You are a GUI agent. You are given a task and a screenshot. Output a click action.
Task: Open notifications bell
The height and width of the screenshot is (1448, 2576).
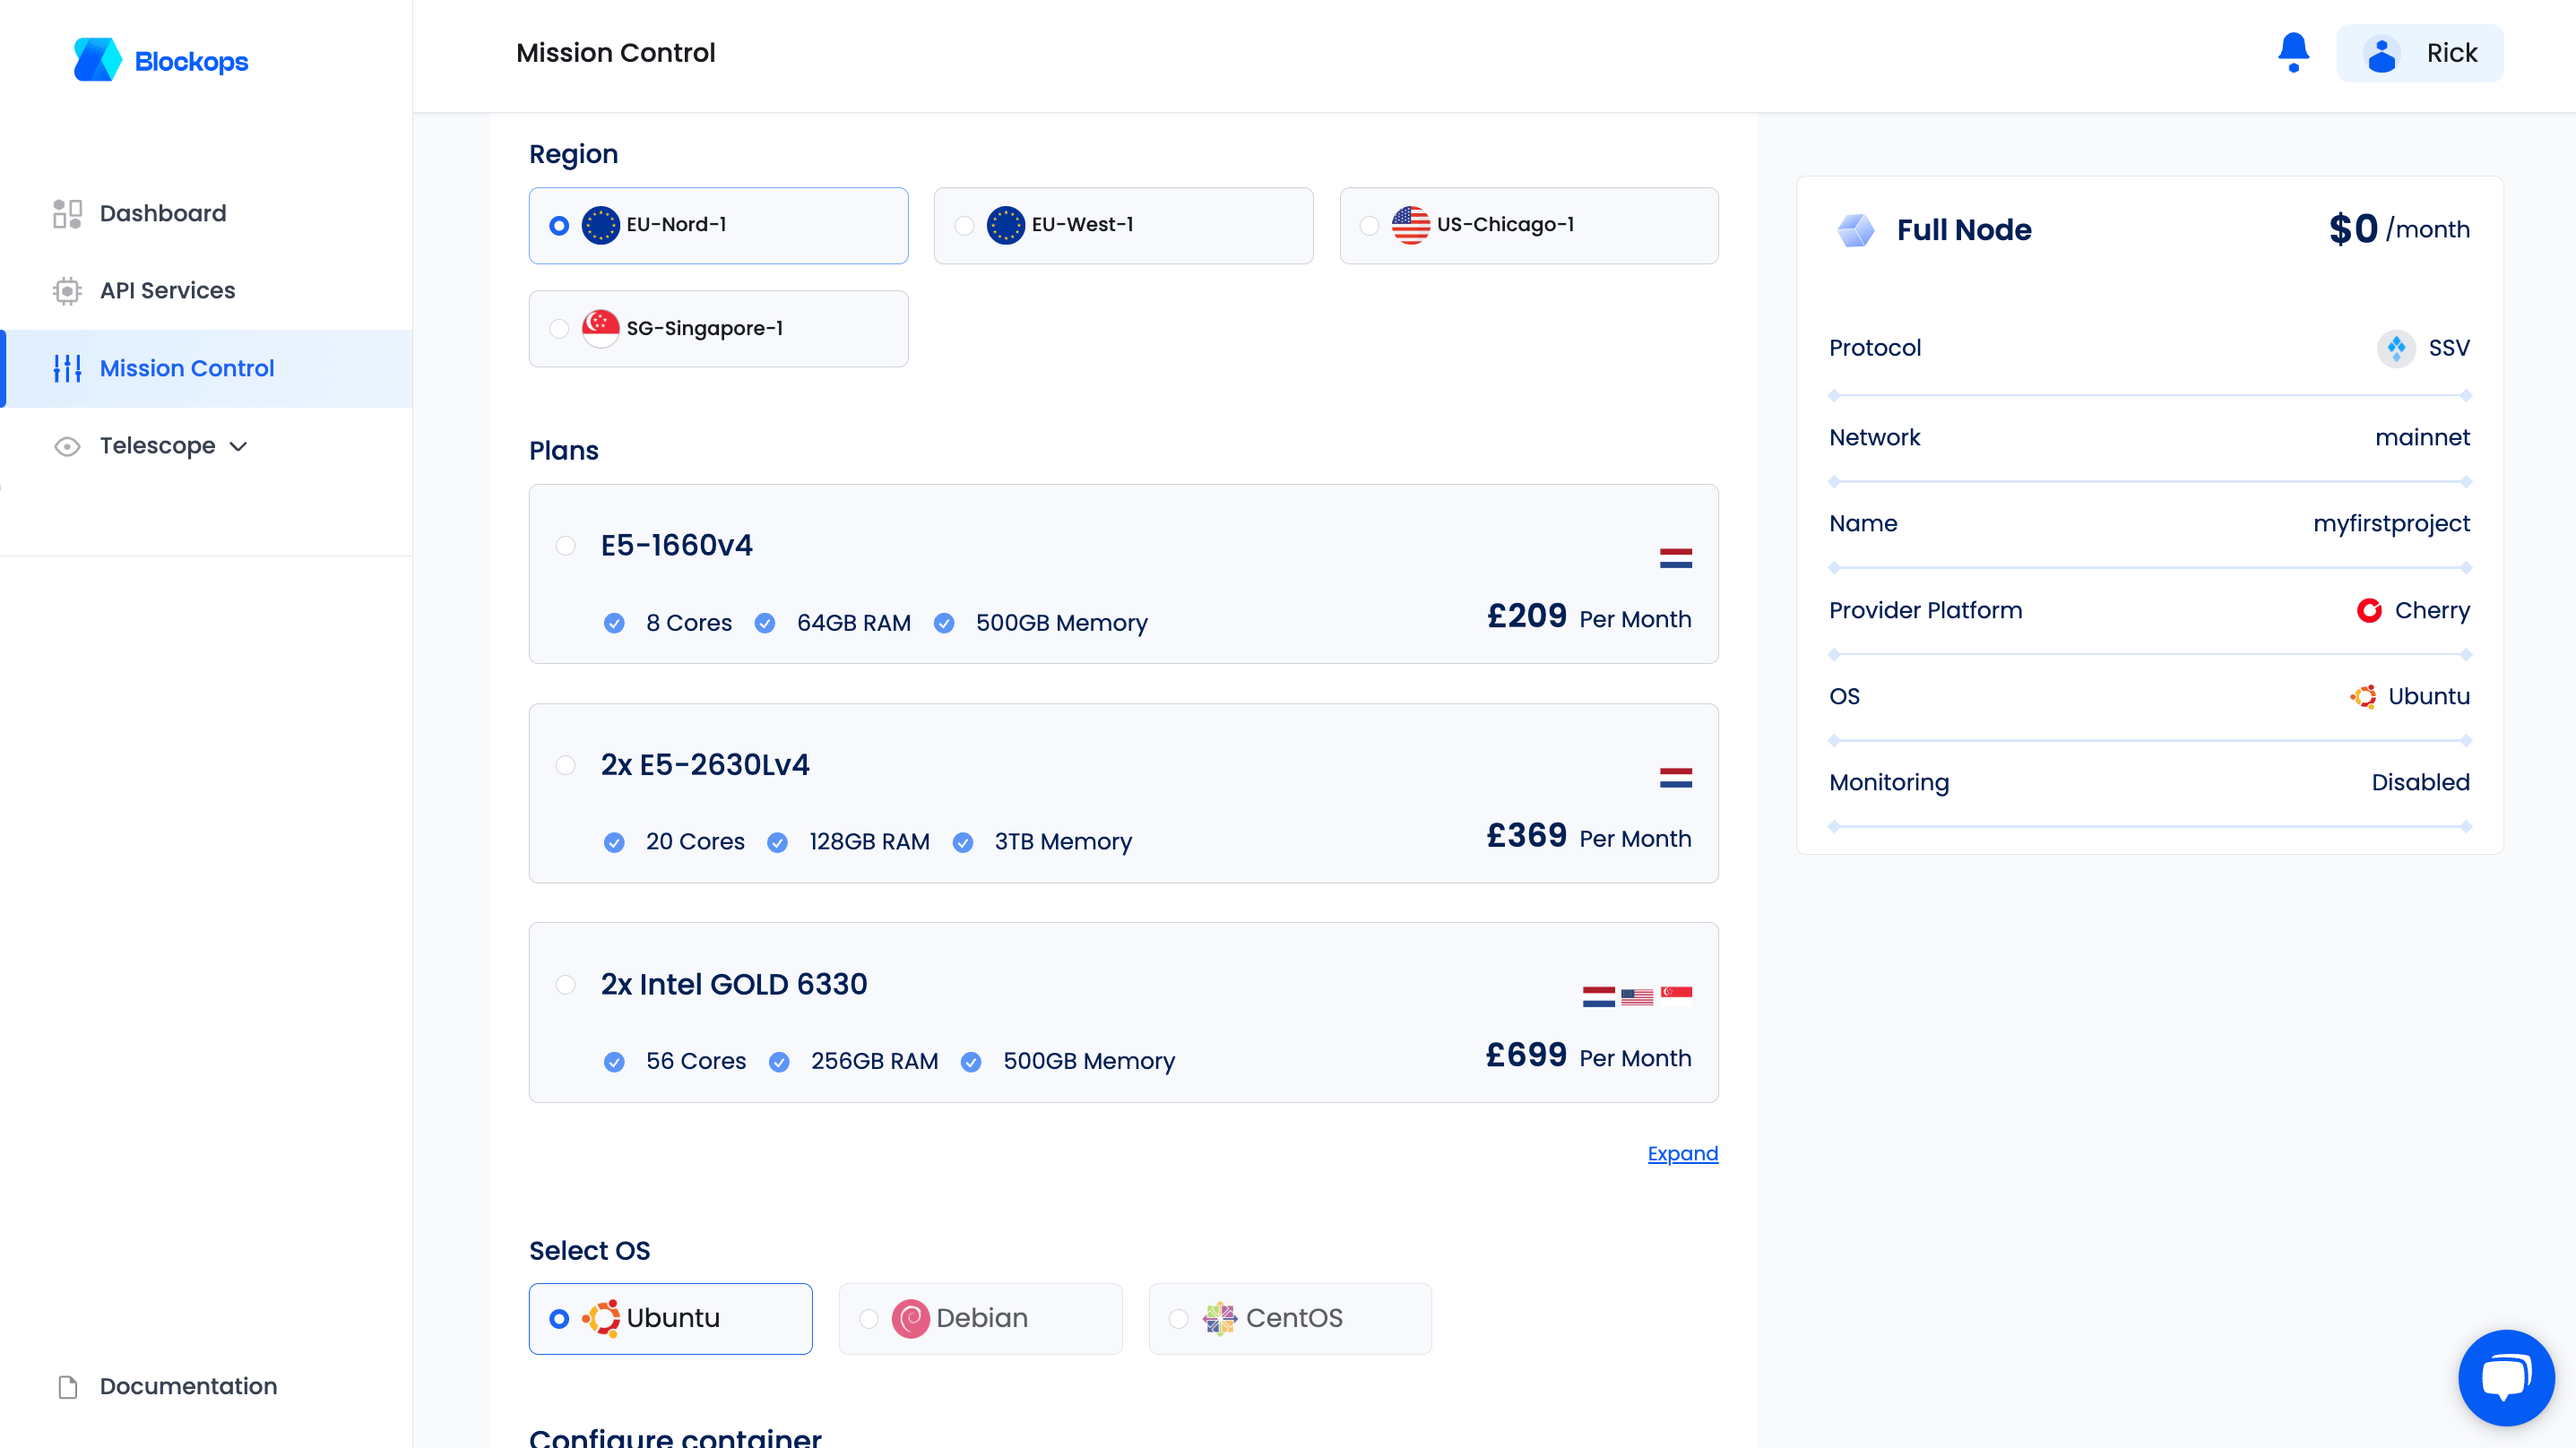2293,52
